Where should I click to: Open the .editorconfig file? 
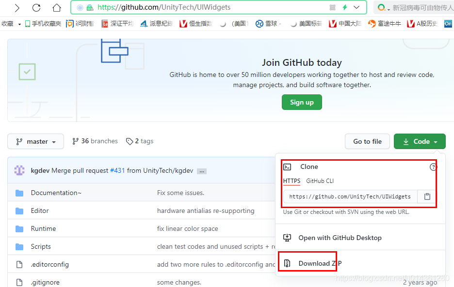50,264
